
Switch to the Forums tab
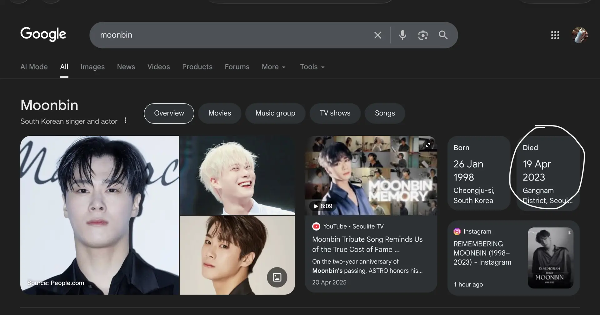[x=237, y=67]
